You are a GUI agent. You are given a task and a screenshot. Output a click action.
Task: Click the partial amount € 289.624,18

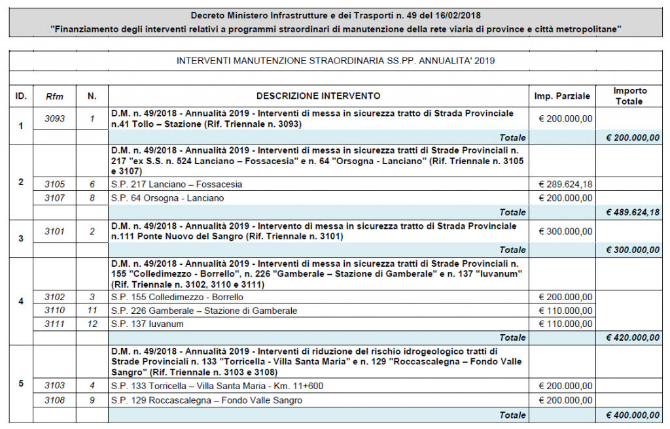click(x=565, y=184)
